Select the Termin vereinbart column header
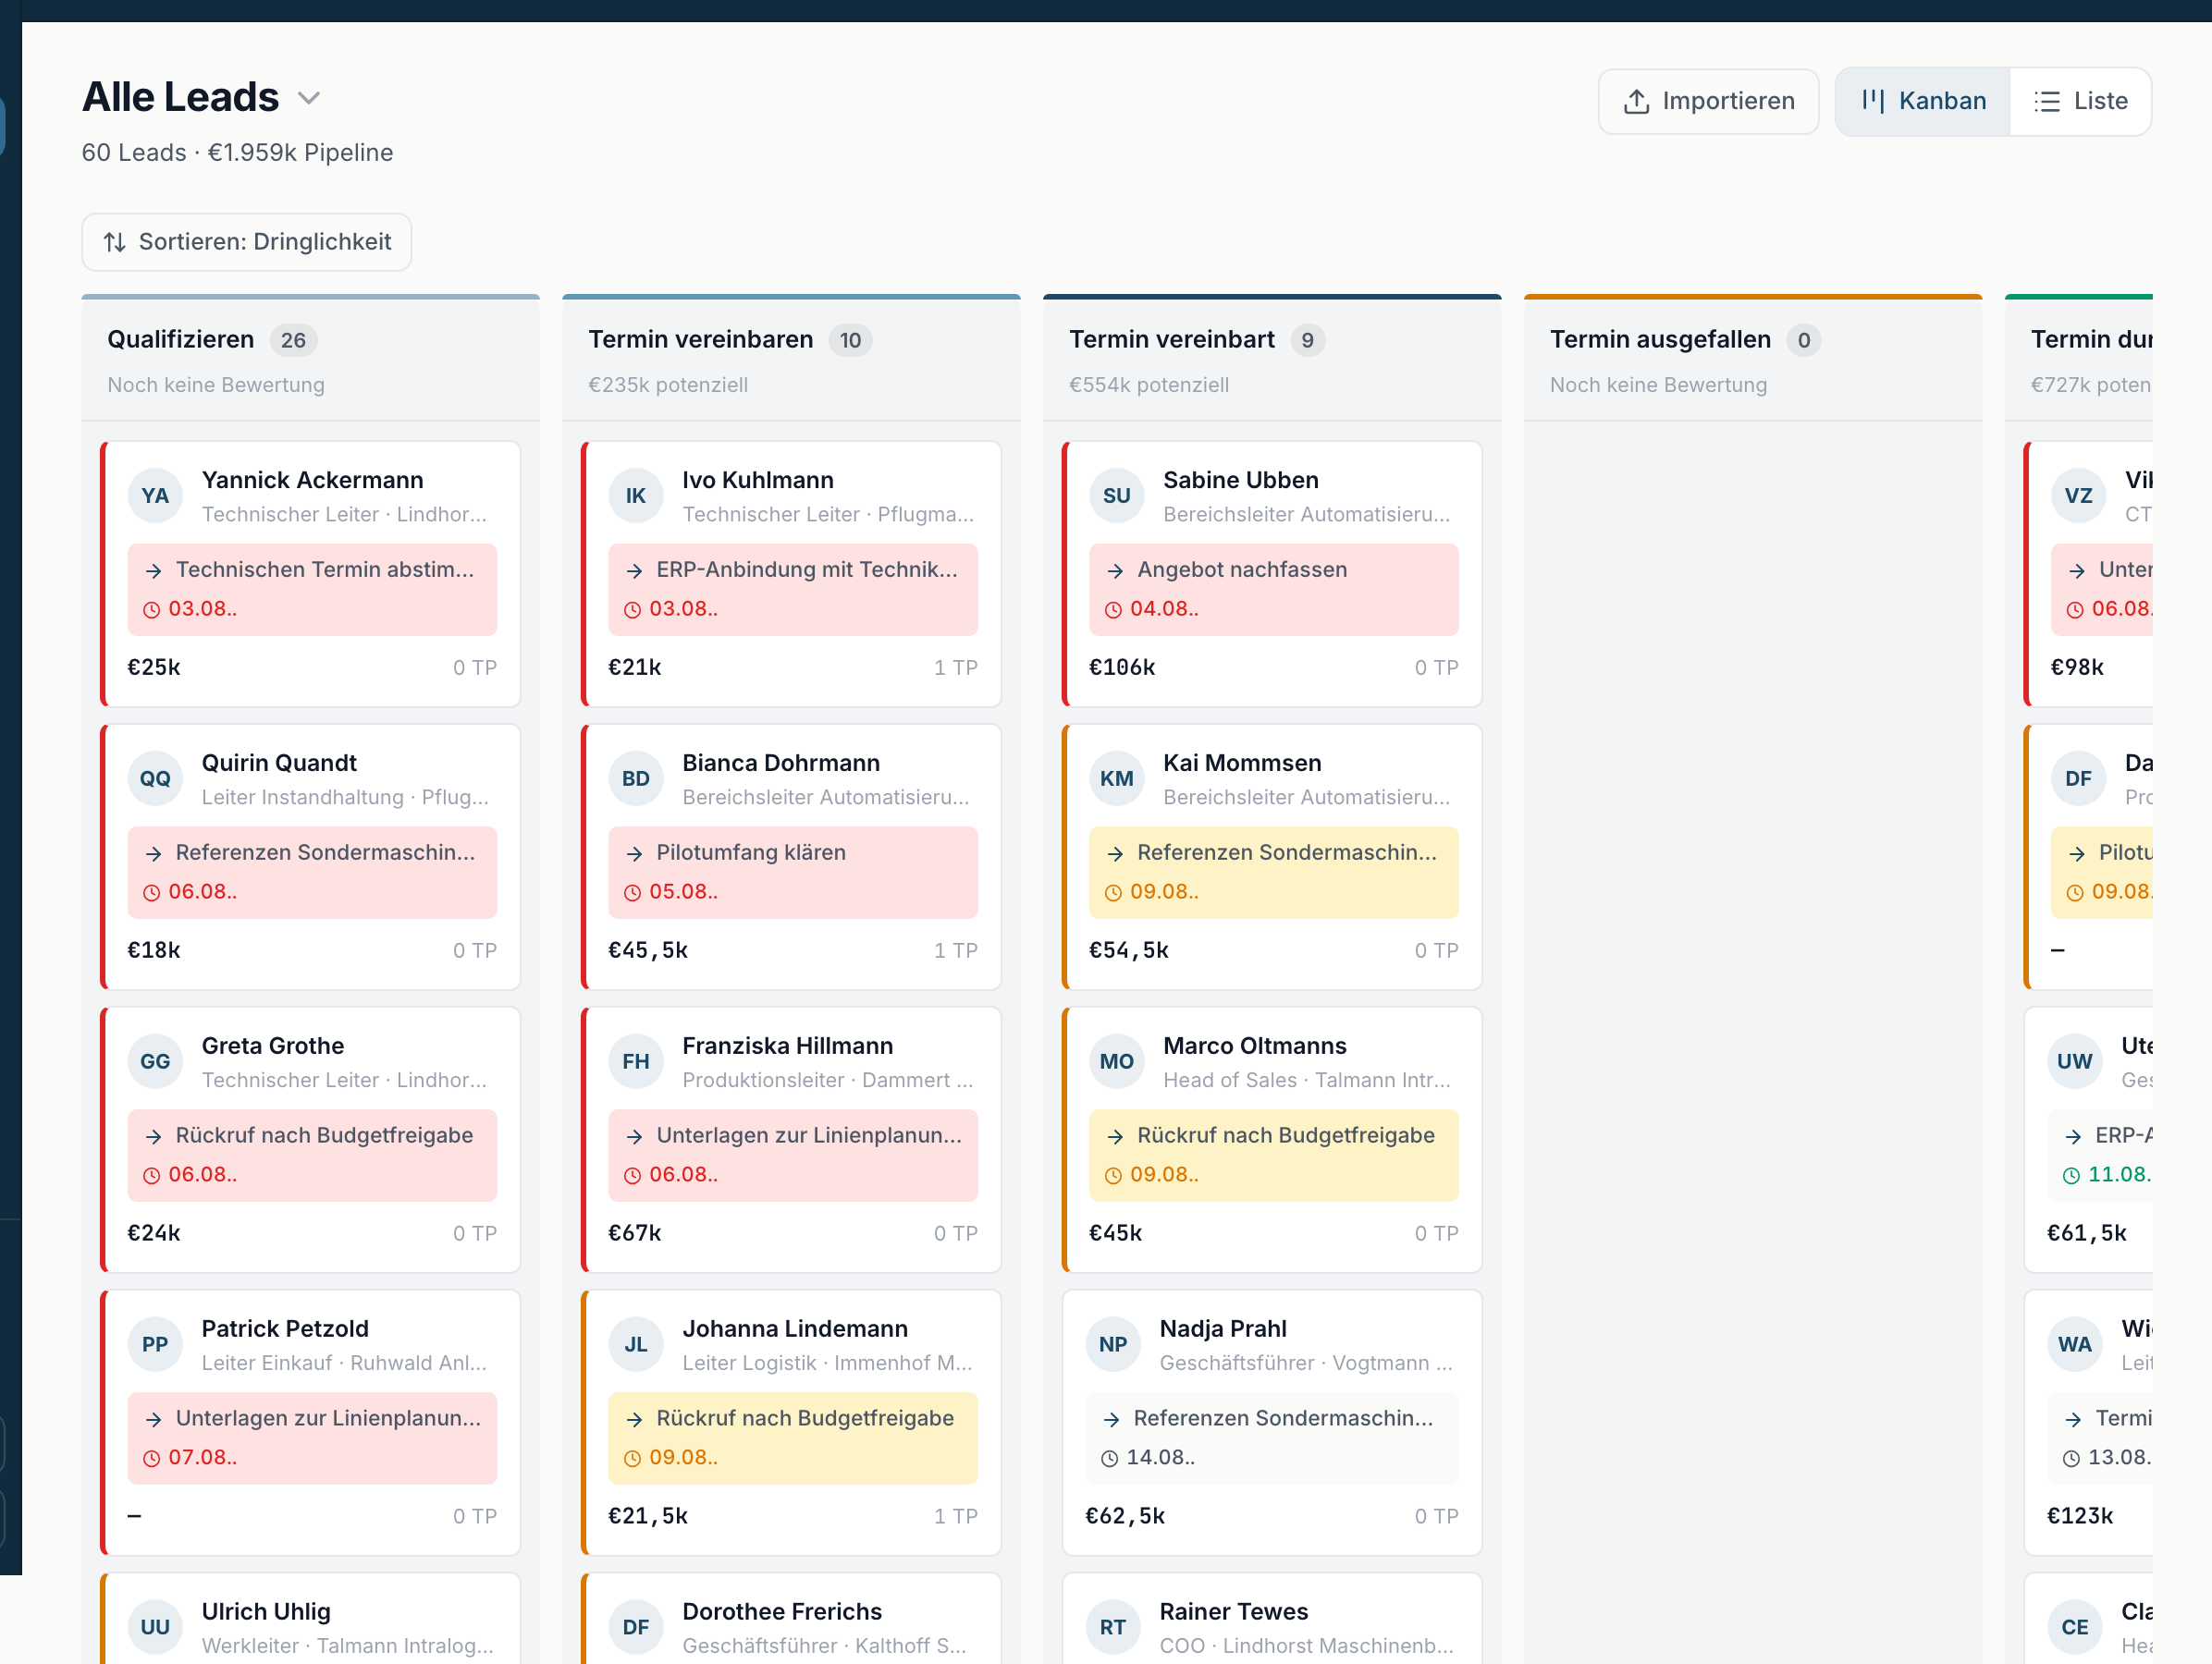Image resolution: width=2212 pixels, height=1664 pixels. [x=1272, y=359]
